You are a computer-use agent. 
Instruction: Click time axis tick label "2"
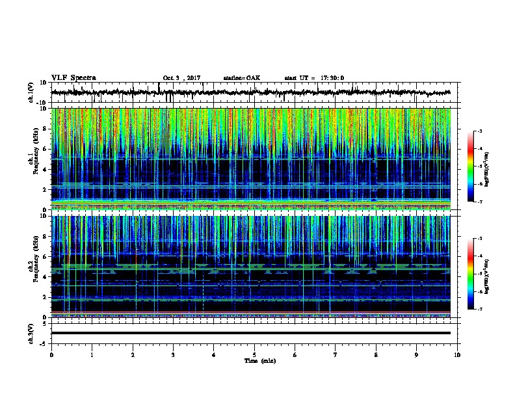(133, 355)
